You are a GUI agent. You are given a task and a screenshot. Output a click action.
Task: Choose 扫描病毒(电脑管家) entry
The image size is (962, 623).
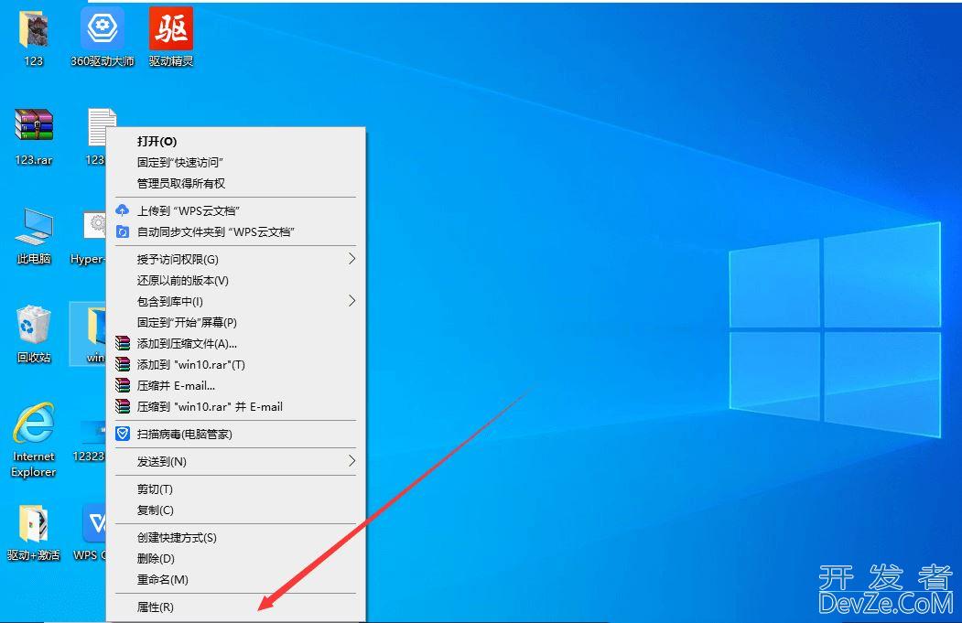click(235, 435)
